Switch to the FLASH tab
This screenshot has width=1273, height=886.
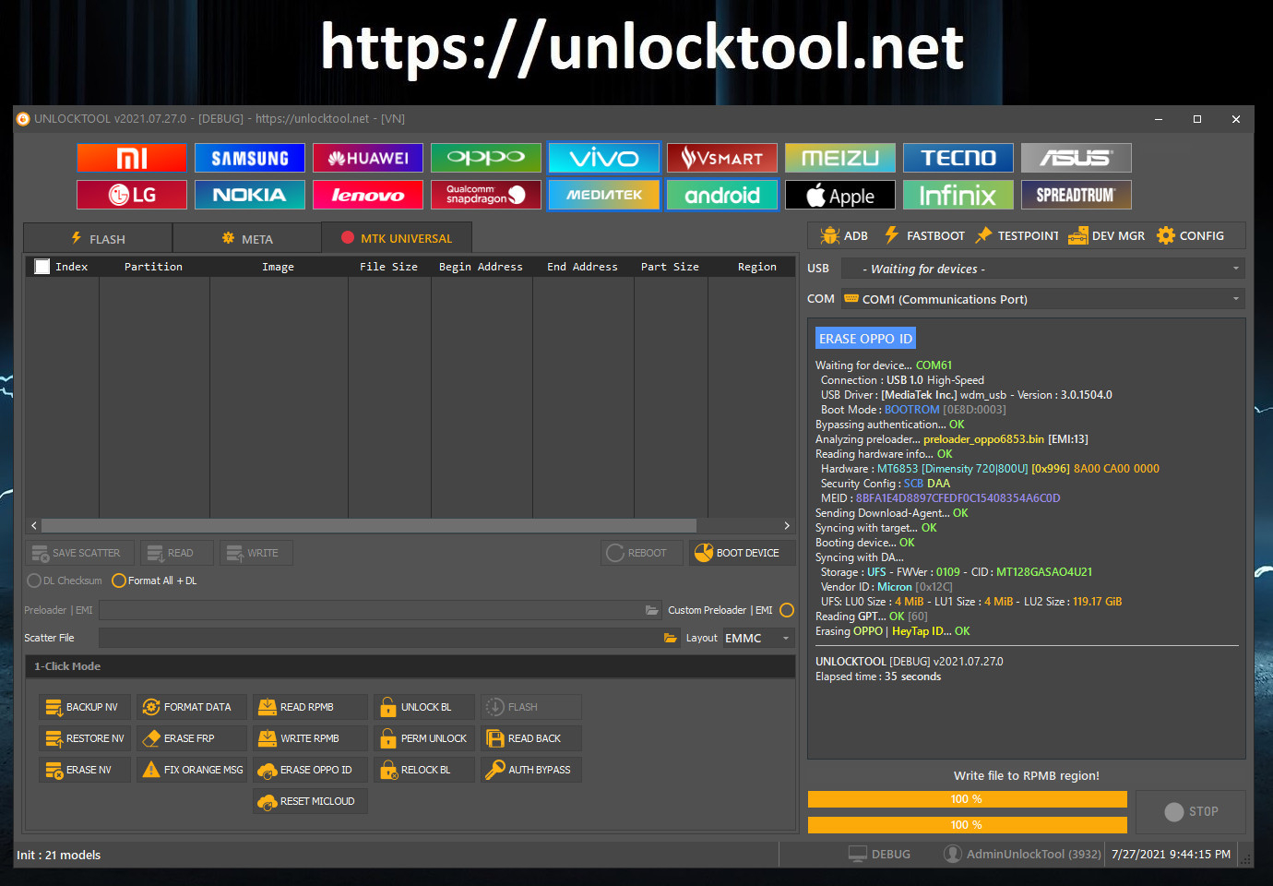pos(98,238)
